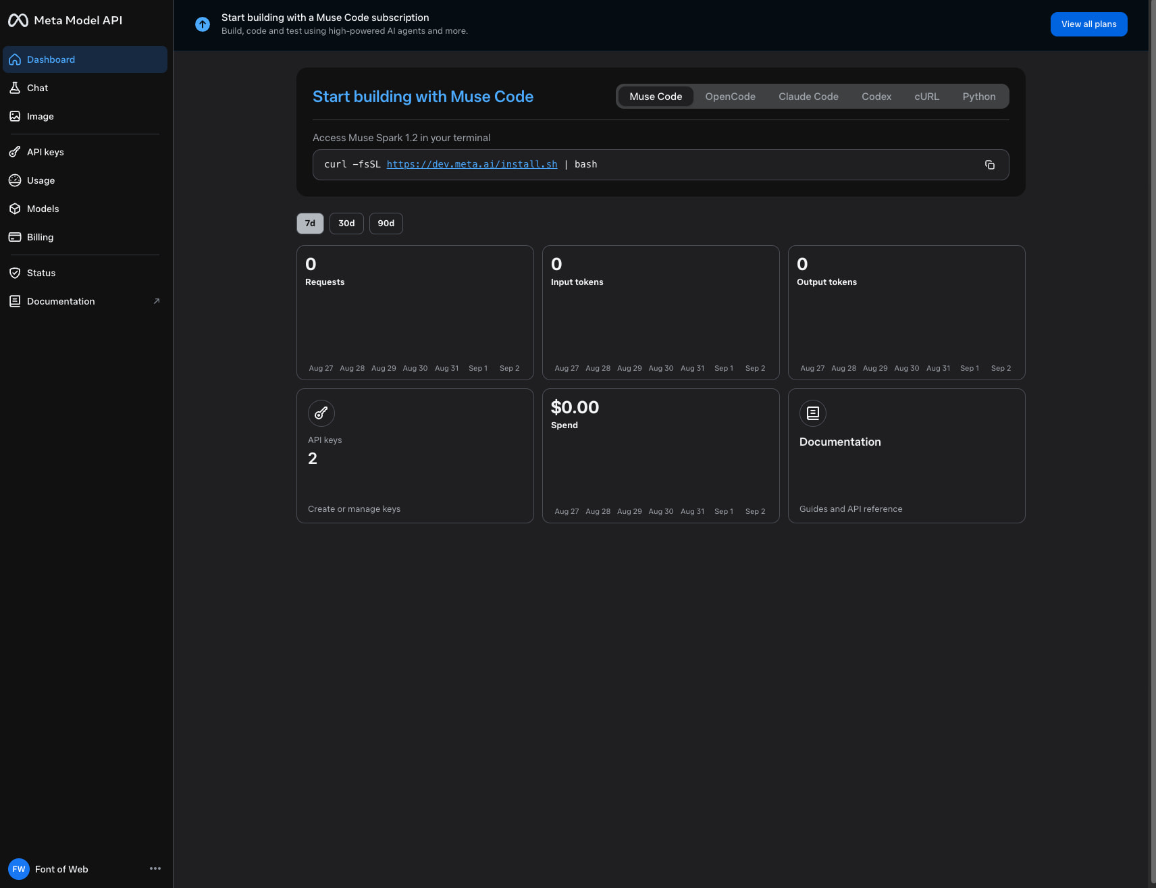
Task: Click the Documentation card title
Action: (840, 442)
